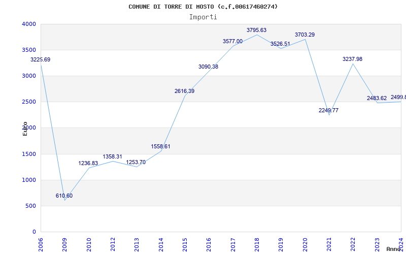Select the 500 y-axis tick label

31,206
